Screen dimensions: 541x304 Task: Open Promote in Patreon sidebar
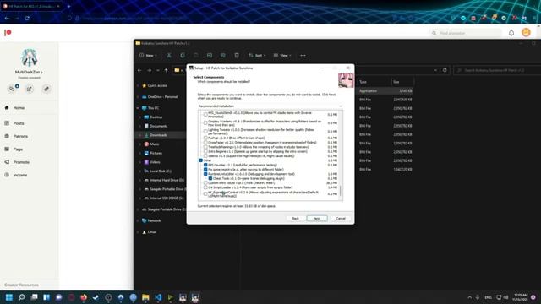pos(21,162)
